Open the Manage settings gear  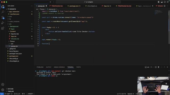[x=3, y=90]
